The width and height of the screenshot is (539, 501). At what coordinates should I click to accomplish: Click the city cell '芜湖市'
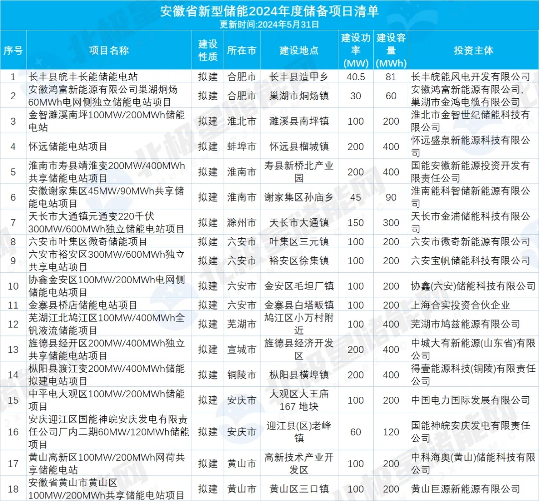tap(242, 324)
